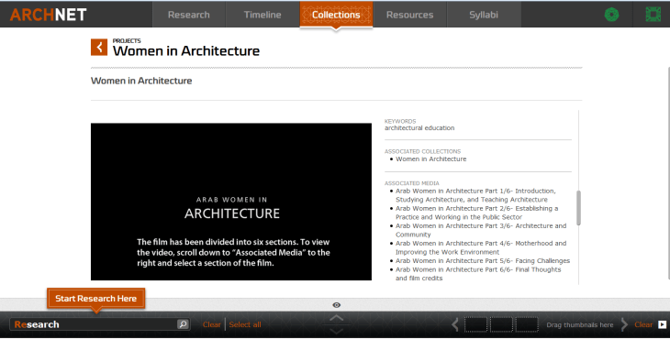Image resolution: width=670 pixels, height=339 pixels.
Task: Toggle the eye icon above bottom bar
Action: [x=337, y=305]
